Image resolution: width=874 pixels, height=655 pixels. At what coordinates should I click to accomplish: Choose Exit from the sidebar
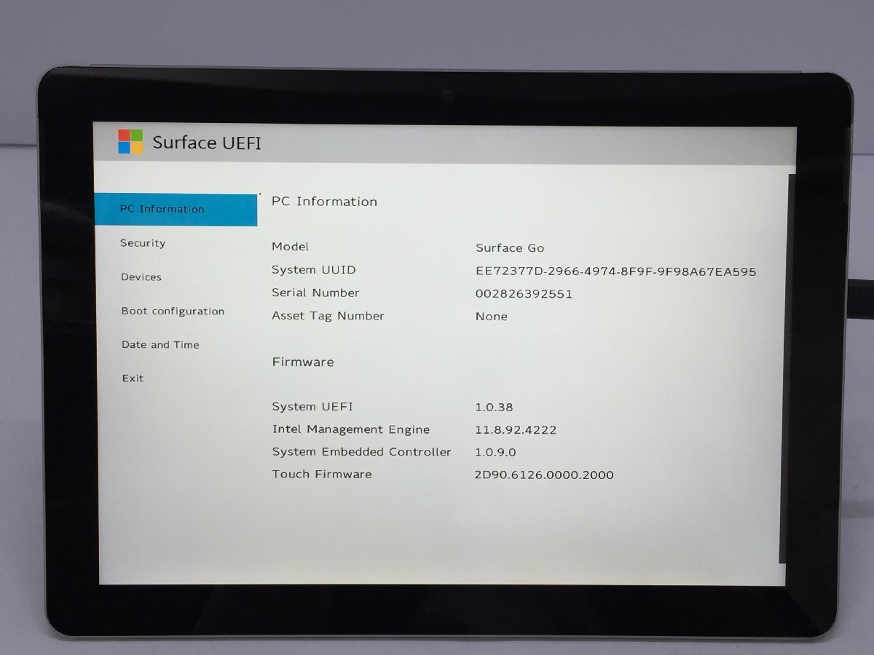pos(133,378)
